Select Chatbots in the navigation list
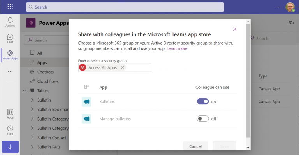This screenshot has height=155, width=299. (45, 72)
